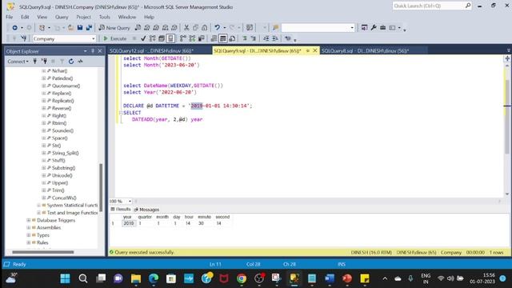Image resolution: width=512 pixels, height=288 pixels.
Task: Open the File menu
Action: [x=10, y=17]
